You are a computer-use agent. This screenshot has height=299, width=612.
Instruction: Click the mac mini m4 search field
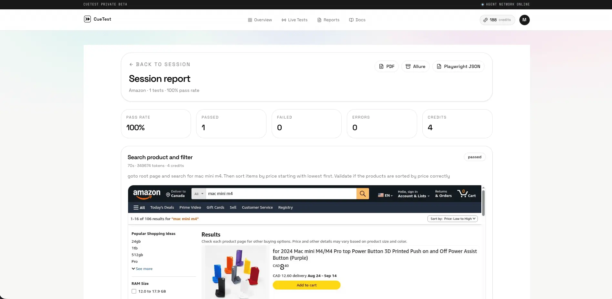pyautogui.click(x=281, y=194)
